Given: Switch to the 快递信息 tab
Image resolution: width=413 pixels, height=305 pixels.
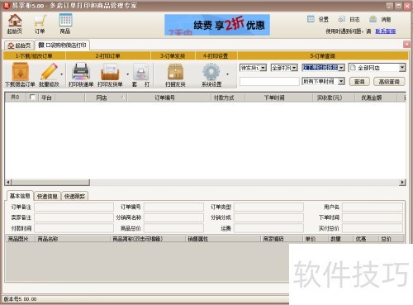Looking at the screenshot, I should tap(47, 196).
